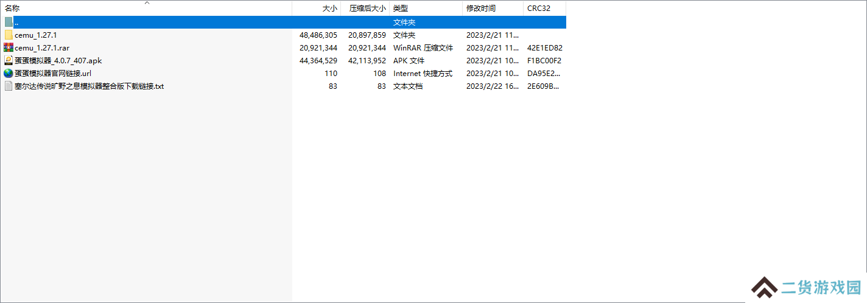
Task: Click the packed size value 20,897,859
Action: [367, 35]
